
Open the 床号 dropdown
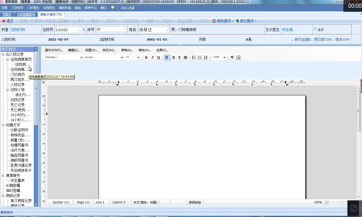[x=125, y=30]
